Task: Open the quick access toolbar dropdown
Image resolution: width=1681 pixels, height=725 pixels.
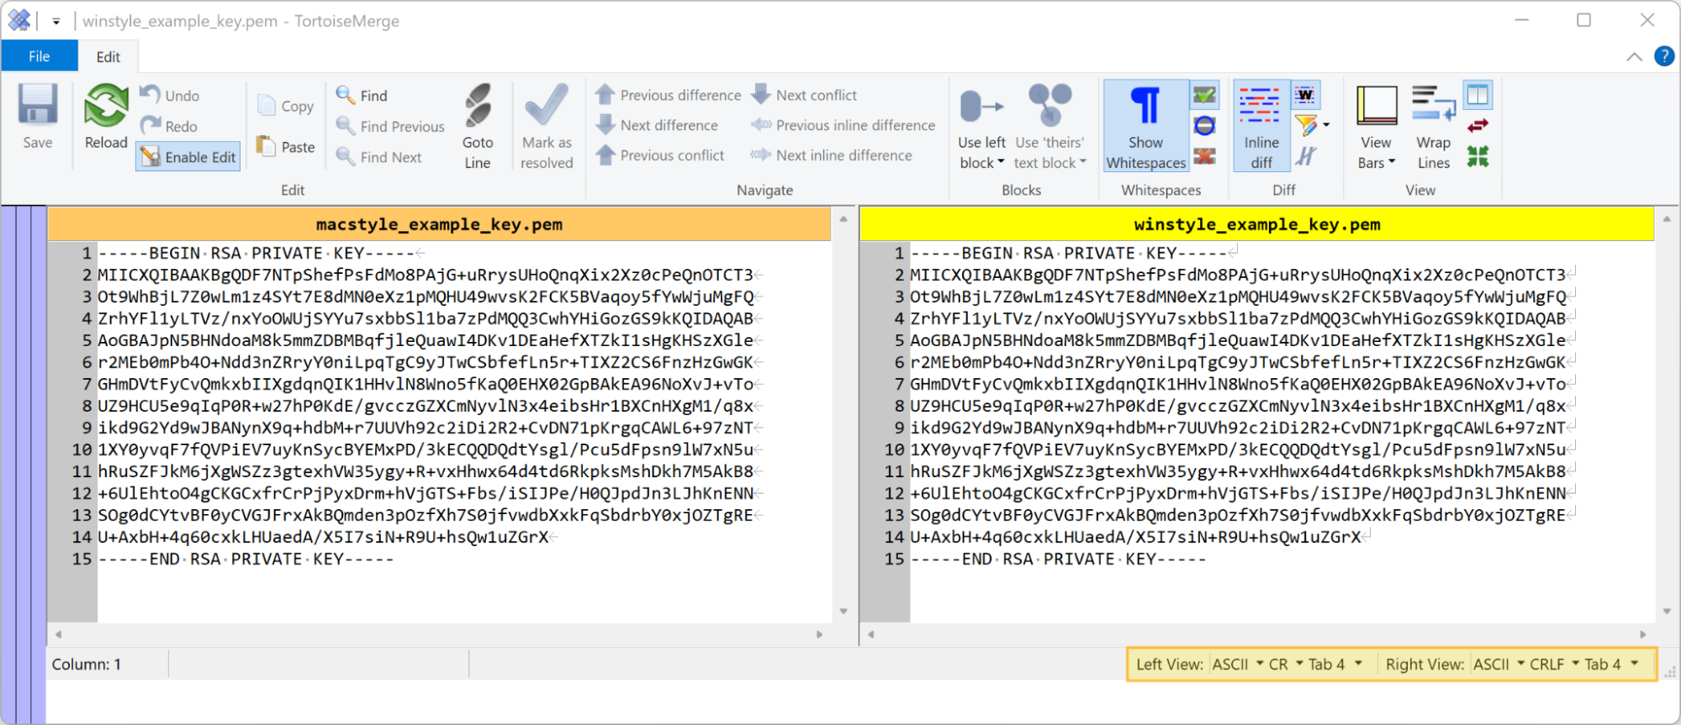Action: pos(56,21)
